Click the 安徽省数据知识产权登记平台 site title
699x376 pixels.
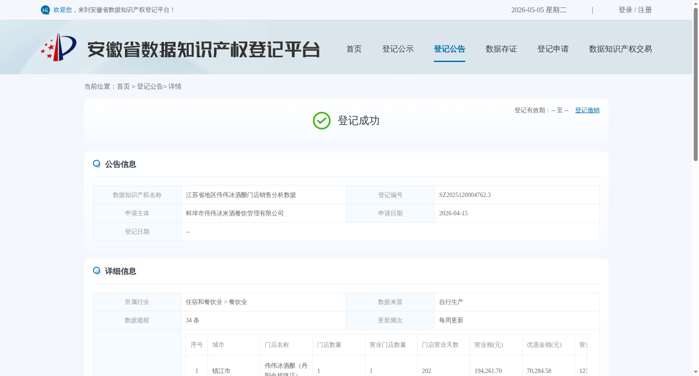point(204,49)
